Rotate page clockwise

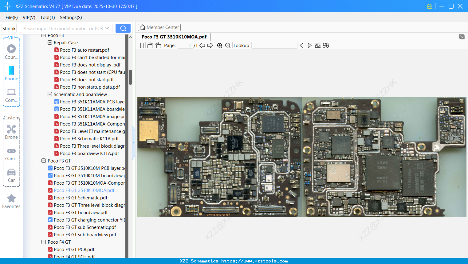[x=158, y=46]
